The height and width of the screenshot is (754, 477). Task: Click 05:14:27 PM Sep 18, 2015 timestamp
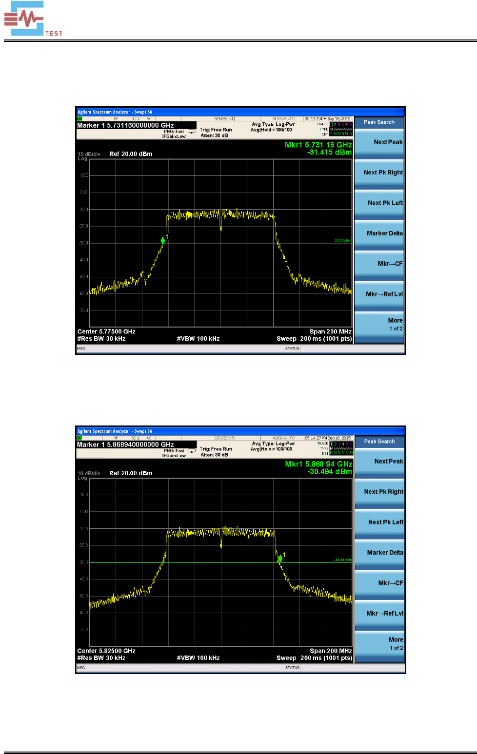coord(328,438)
